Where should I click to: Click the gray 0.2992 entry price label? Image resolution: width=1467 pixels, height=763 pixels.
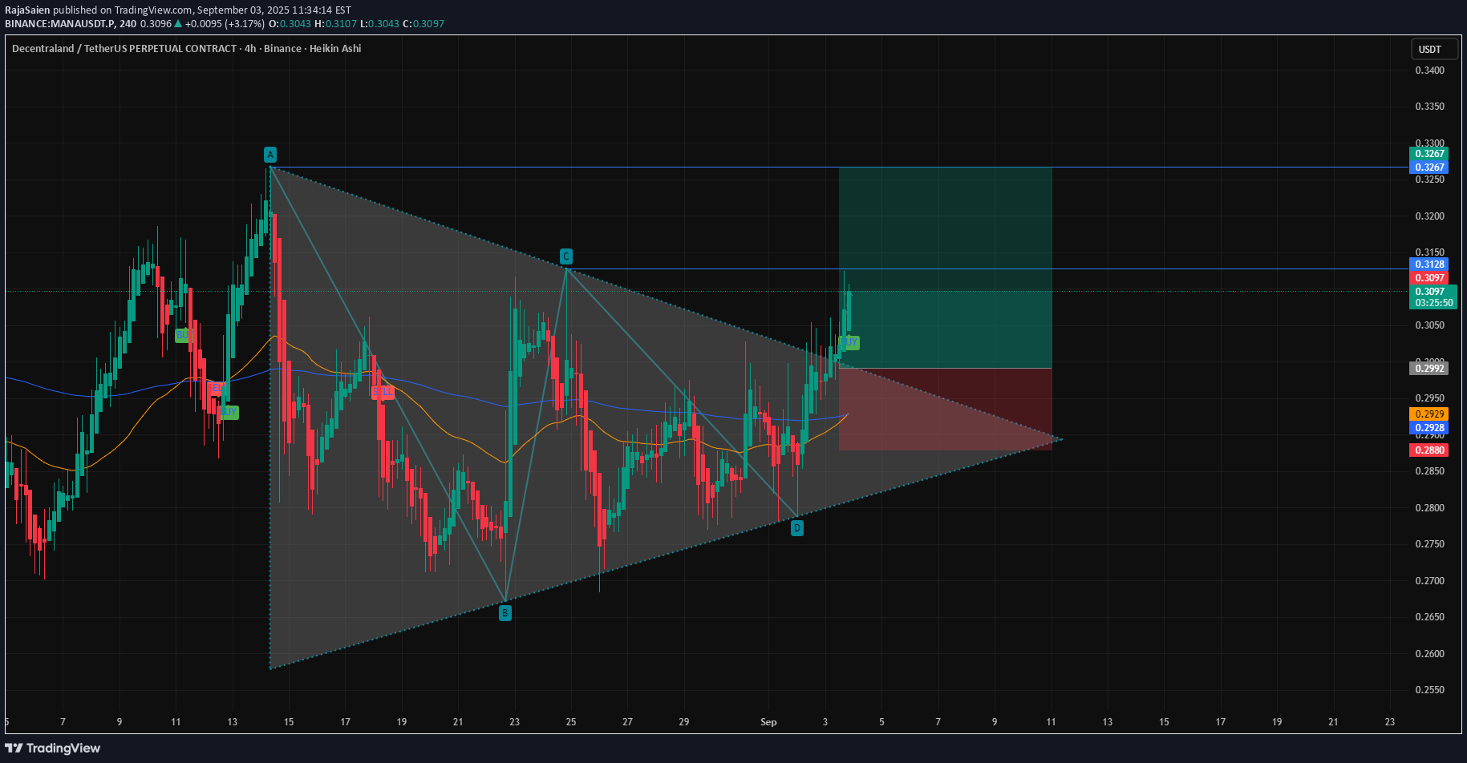[x=1429, y=369]
